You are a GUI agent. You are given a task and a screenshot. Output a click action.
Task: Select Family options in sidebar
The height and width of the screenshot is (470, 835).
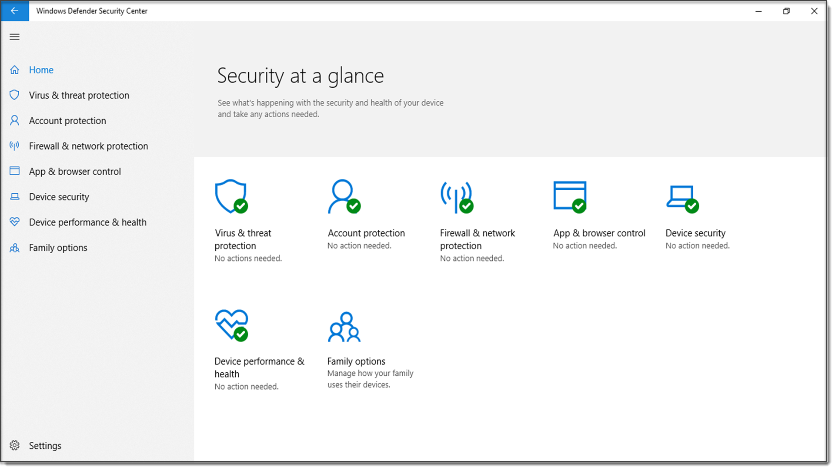click(x=58, y=248)
